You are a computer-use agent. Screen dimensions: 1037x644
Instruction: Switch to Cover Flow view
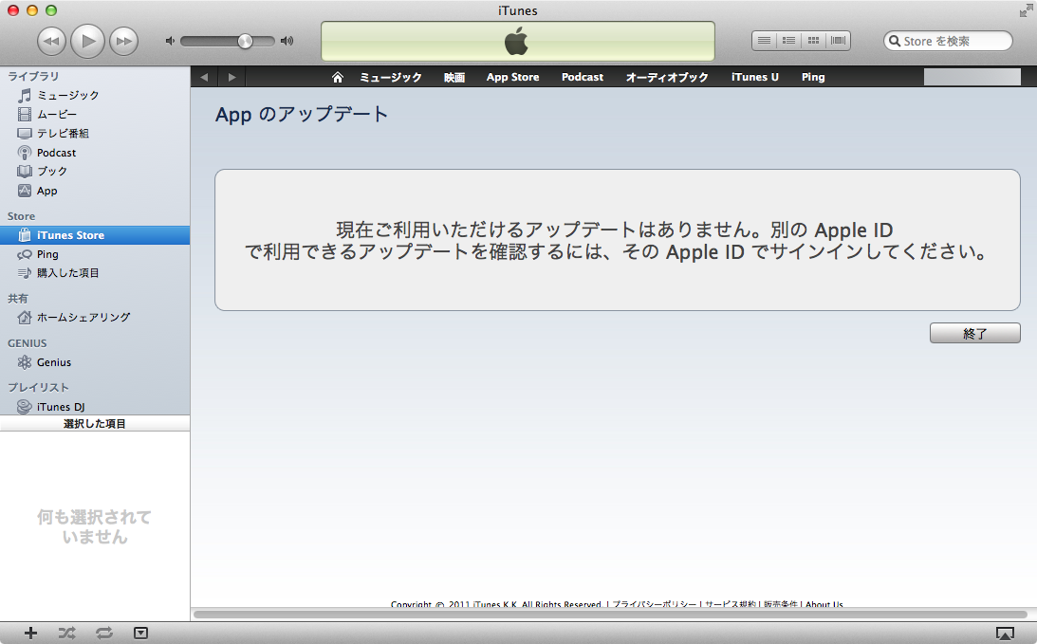point(839,41)
